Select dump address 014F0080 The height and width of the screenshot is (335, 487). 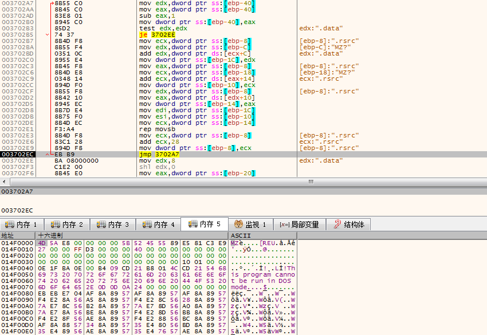pos(17,293)
